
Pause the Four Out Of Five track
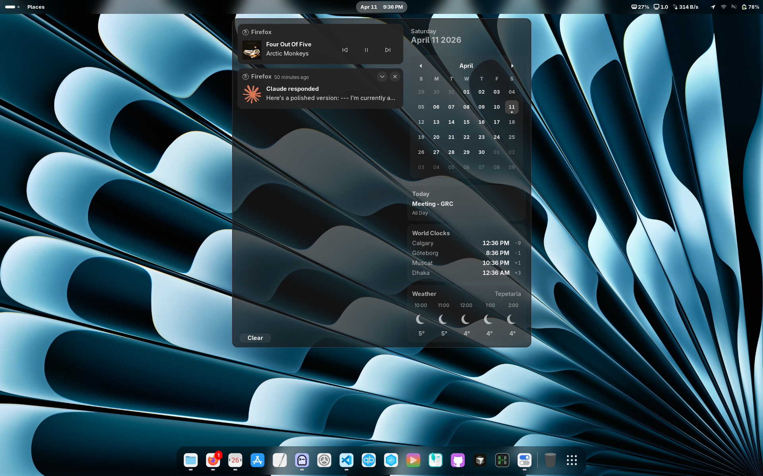point(366,50)
